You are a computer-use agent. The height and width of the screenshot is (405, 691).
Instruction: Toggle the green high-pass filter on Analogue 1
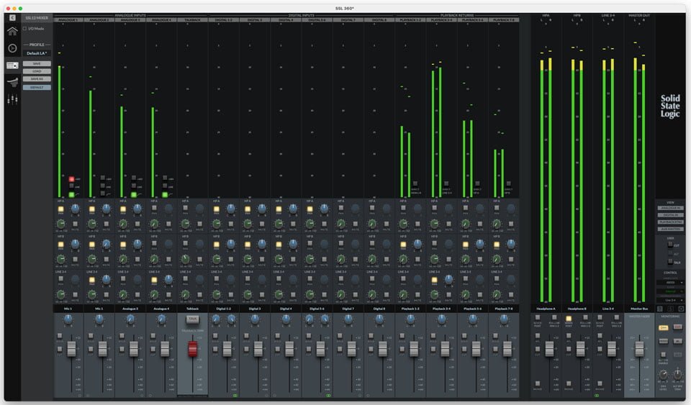(71, 194)
